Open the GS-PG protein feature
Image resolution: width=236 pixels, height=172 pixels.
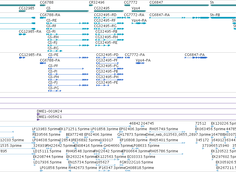point(55,91)
